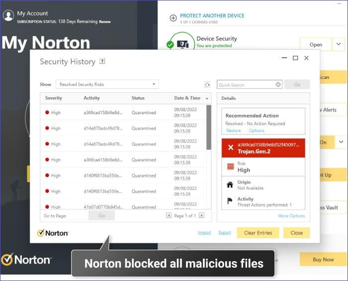Click Clear Entries button
This screenshot has height=281, width=348.
tap(258, 233)
